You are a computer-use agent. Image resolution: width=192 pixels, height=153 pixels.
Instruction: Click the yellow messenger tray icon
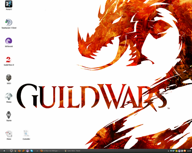[177, 151]
